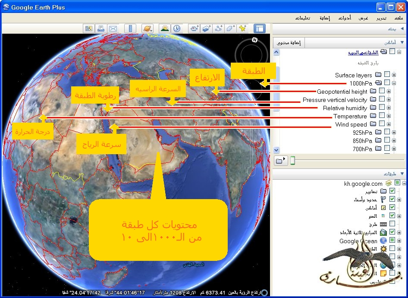Add a placemark with the pushpin tool
This screenshot has width=408, height=298.
[242, 29]
